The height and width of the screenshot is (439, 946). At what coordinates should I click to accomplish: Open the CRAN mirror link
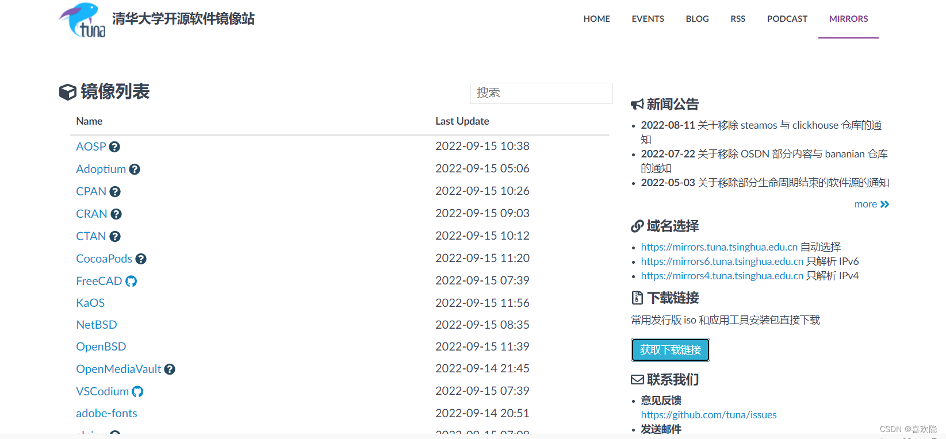pyautogui.click(x=91, y=214)
